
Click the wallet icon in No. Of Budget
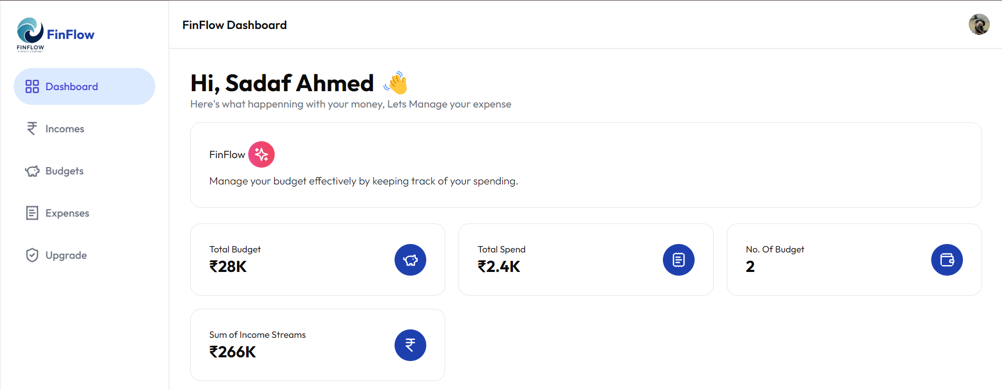point(947,260)
